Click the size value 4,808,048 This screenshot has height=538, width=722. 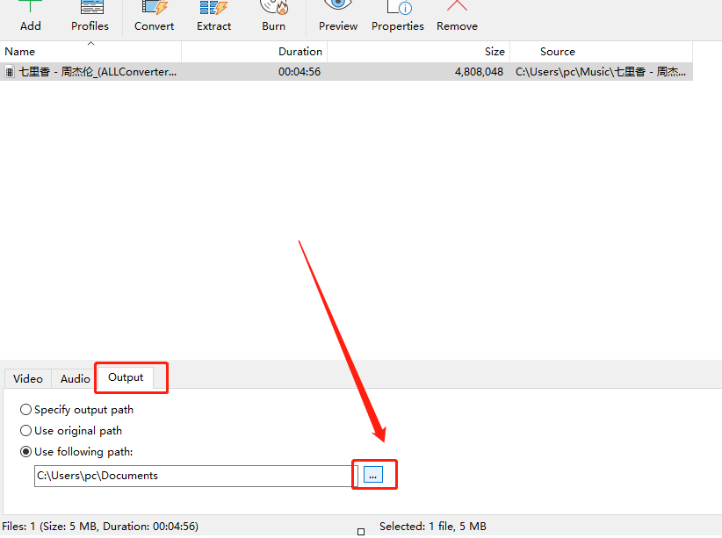479,72
